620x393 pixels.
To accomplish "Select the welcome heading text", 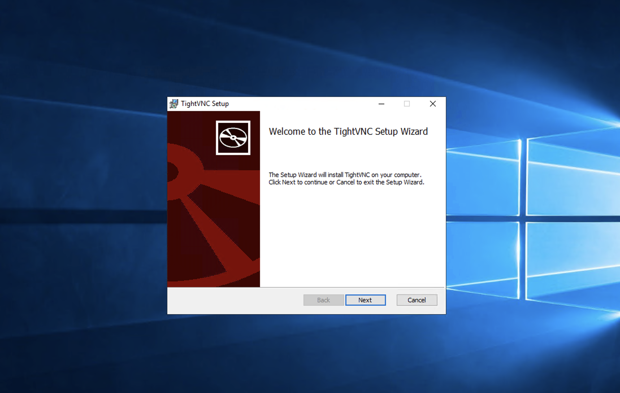I will [x=348, y=131].
